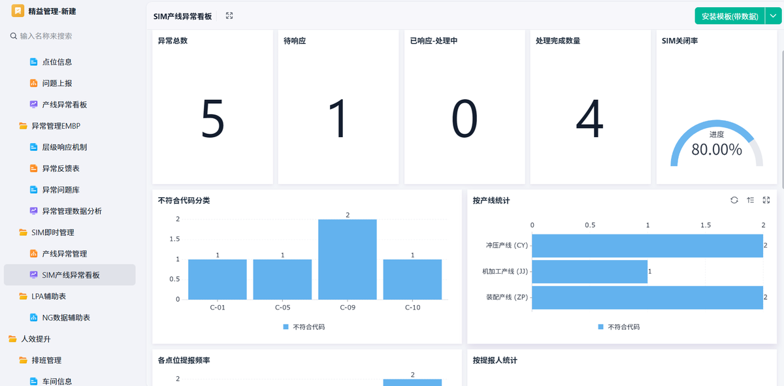This screenshot has height=386, width=784.
Task: Open the dropdown arrow next to 安装模板
Action: [x=772, y=16]
